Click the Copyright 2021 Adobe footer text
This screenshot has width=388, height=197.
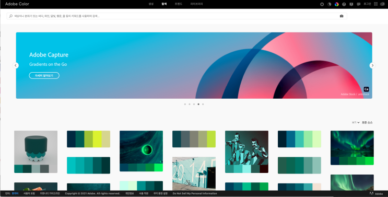pos(92,193)
